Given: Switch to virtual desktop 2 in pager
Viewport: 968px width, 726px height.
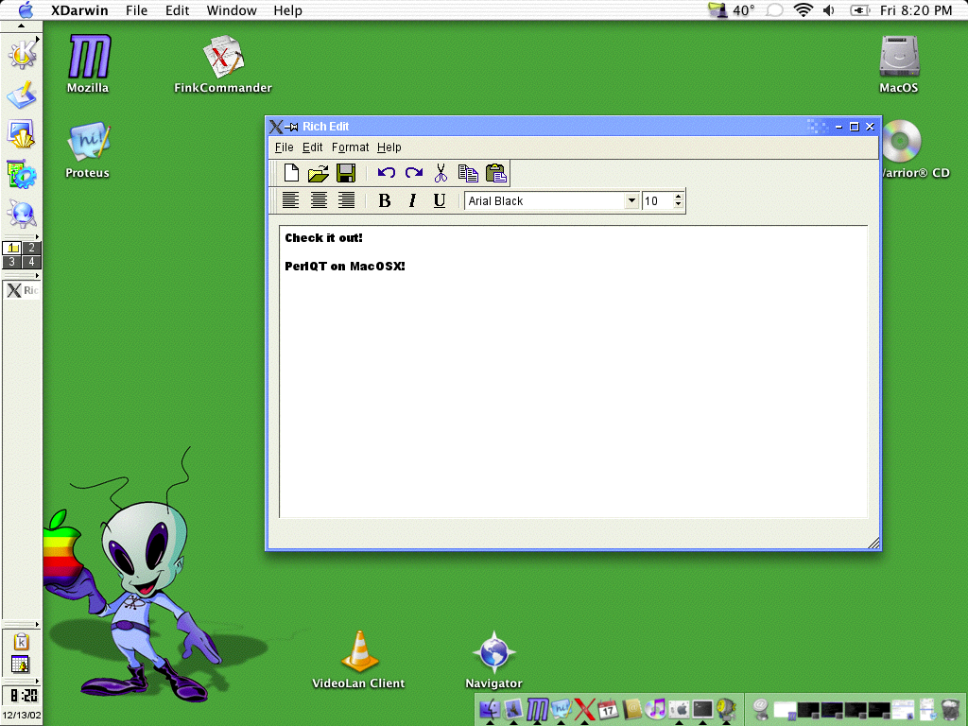Looking at the screenshot, I should [x=31, y=248].
